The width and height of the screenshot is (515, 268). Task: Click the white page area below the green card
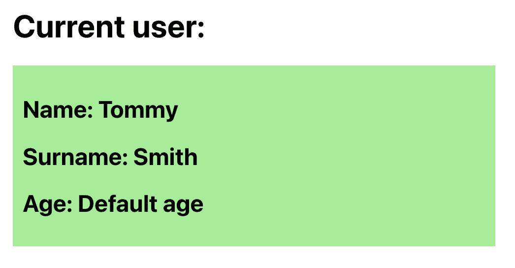point(254,257)
